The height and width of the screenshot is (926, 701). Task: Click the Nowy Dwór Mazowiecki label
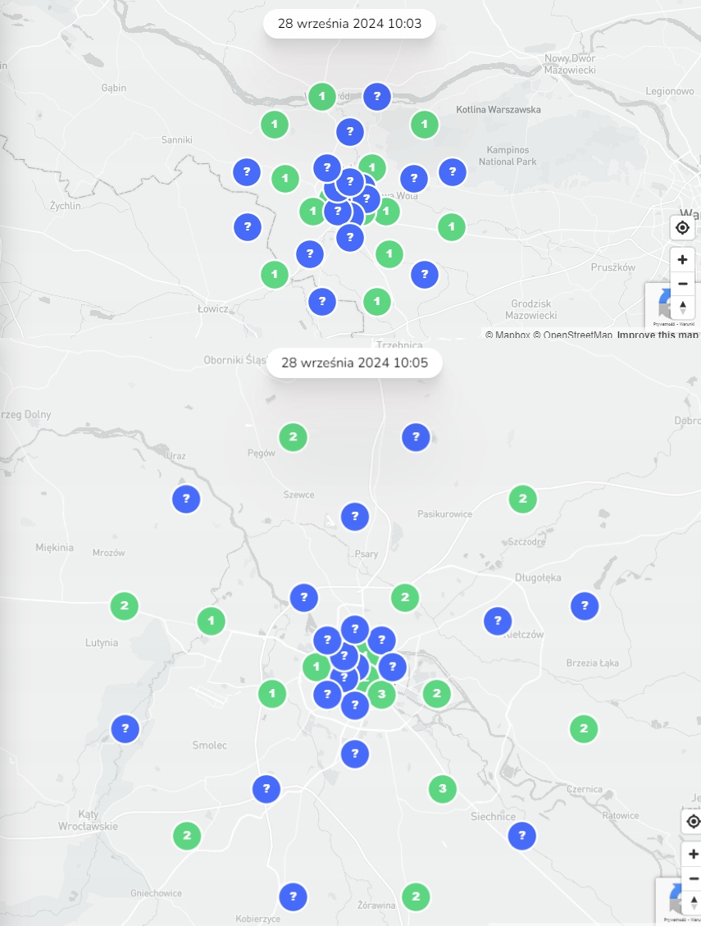coord(570,64)
